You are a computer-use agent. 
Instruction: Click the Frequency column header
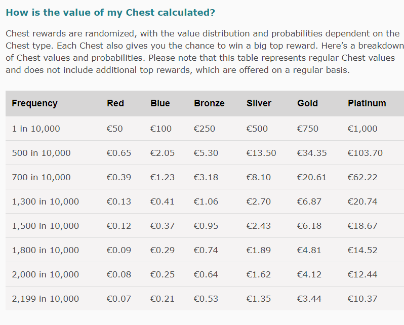tap(34, 103)
